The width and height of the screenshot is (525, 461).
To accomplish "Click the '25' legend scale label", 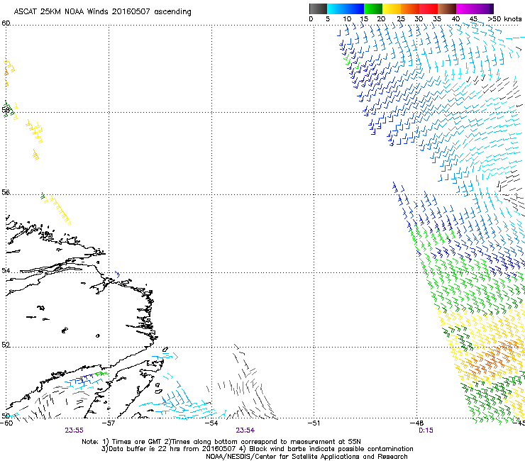I will point(401,19).
